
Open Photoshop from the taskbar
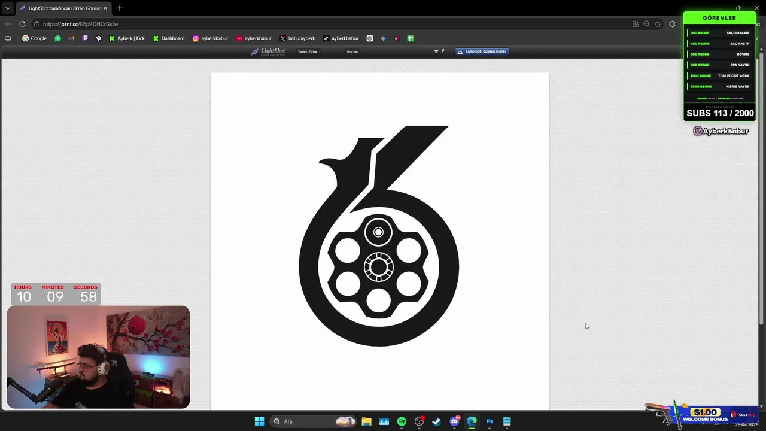[490, 421]
